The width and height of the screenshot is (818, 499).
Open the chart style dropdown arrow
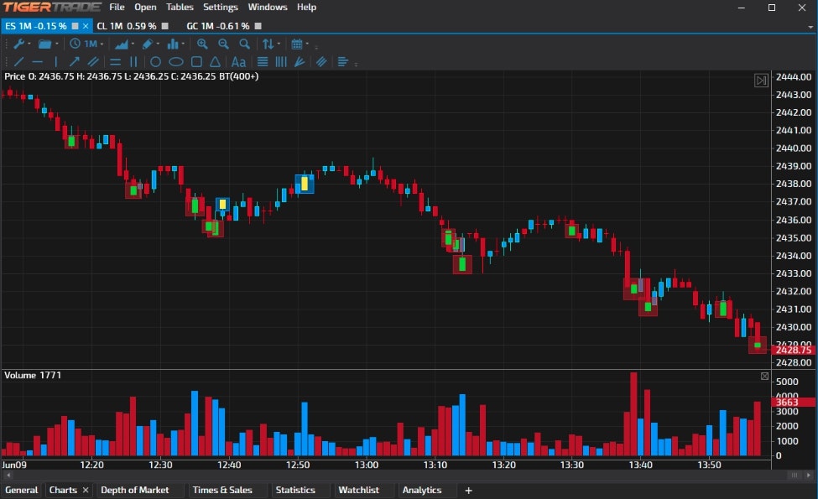coord(134,44)
